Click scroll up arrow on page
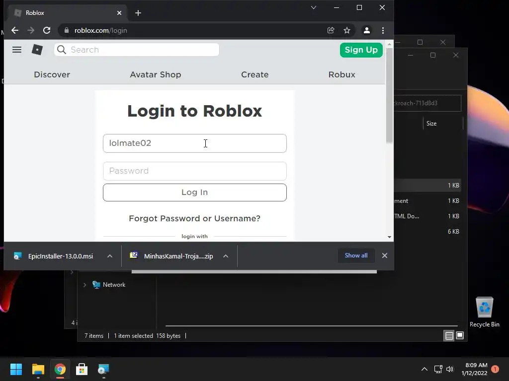This screenshot has height=381, width=509. (x=389, y=44)
